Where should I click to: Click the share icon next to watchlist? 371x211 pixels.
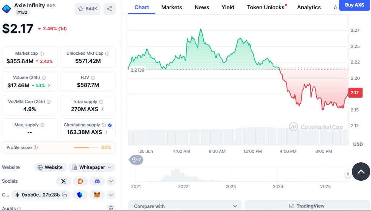click(110, 9)
